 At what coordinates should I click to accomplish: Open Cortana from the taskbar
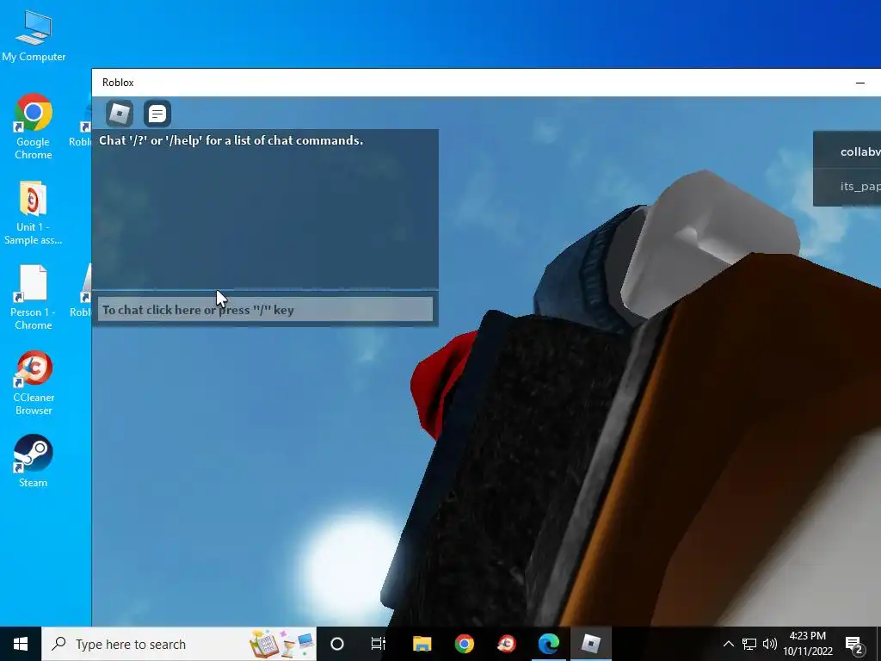[x=337, y=644]
